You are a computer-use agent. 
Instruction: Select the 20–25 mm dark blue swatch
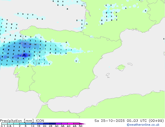(x=47, y=124)
